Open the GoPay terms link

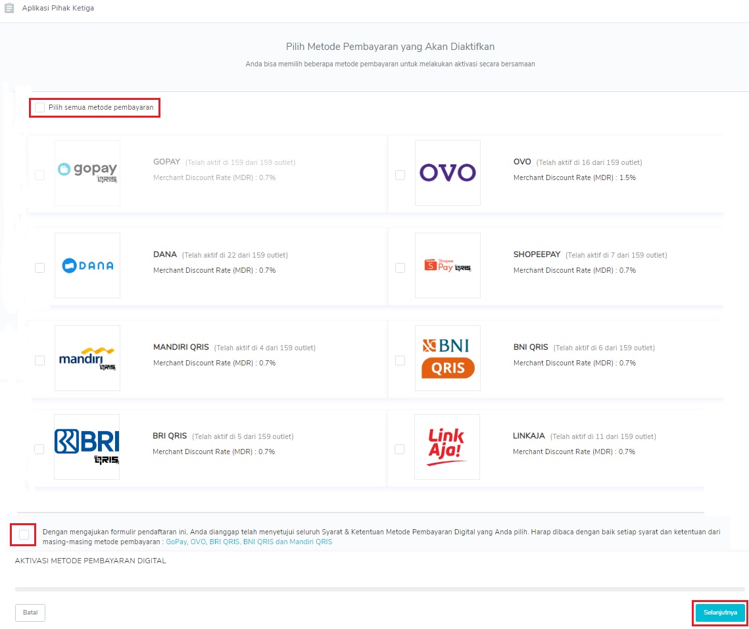(x=176, y=542)
